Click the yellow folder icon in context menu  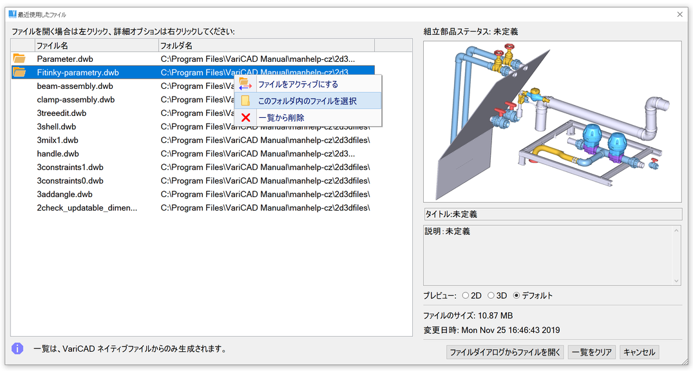coord(245,101)
